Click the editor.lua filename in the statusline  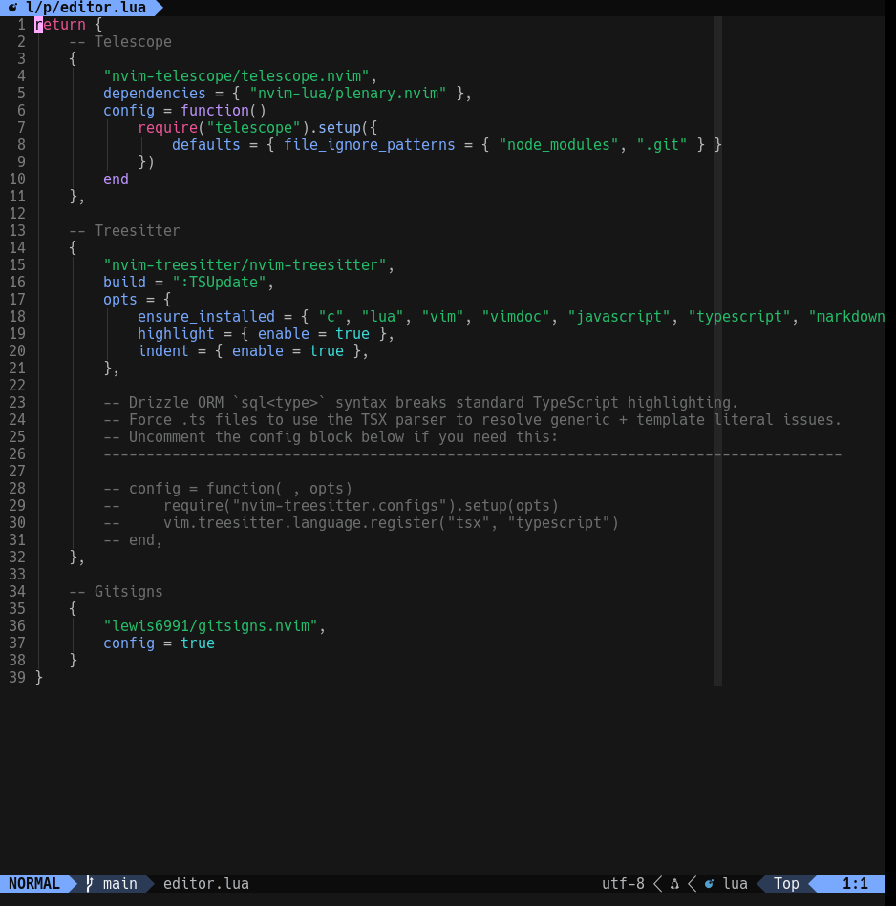click(x=205, y=884)
